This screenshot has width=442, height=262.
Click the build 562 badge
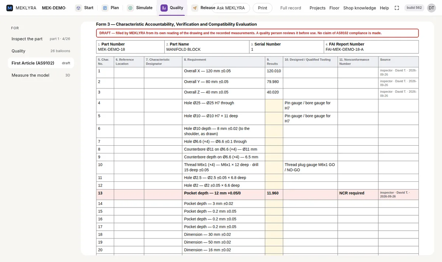click(x=414, y=8)
